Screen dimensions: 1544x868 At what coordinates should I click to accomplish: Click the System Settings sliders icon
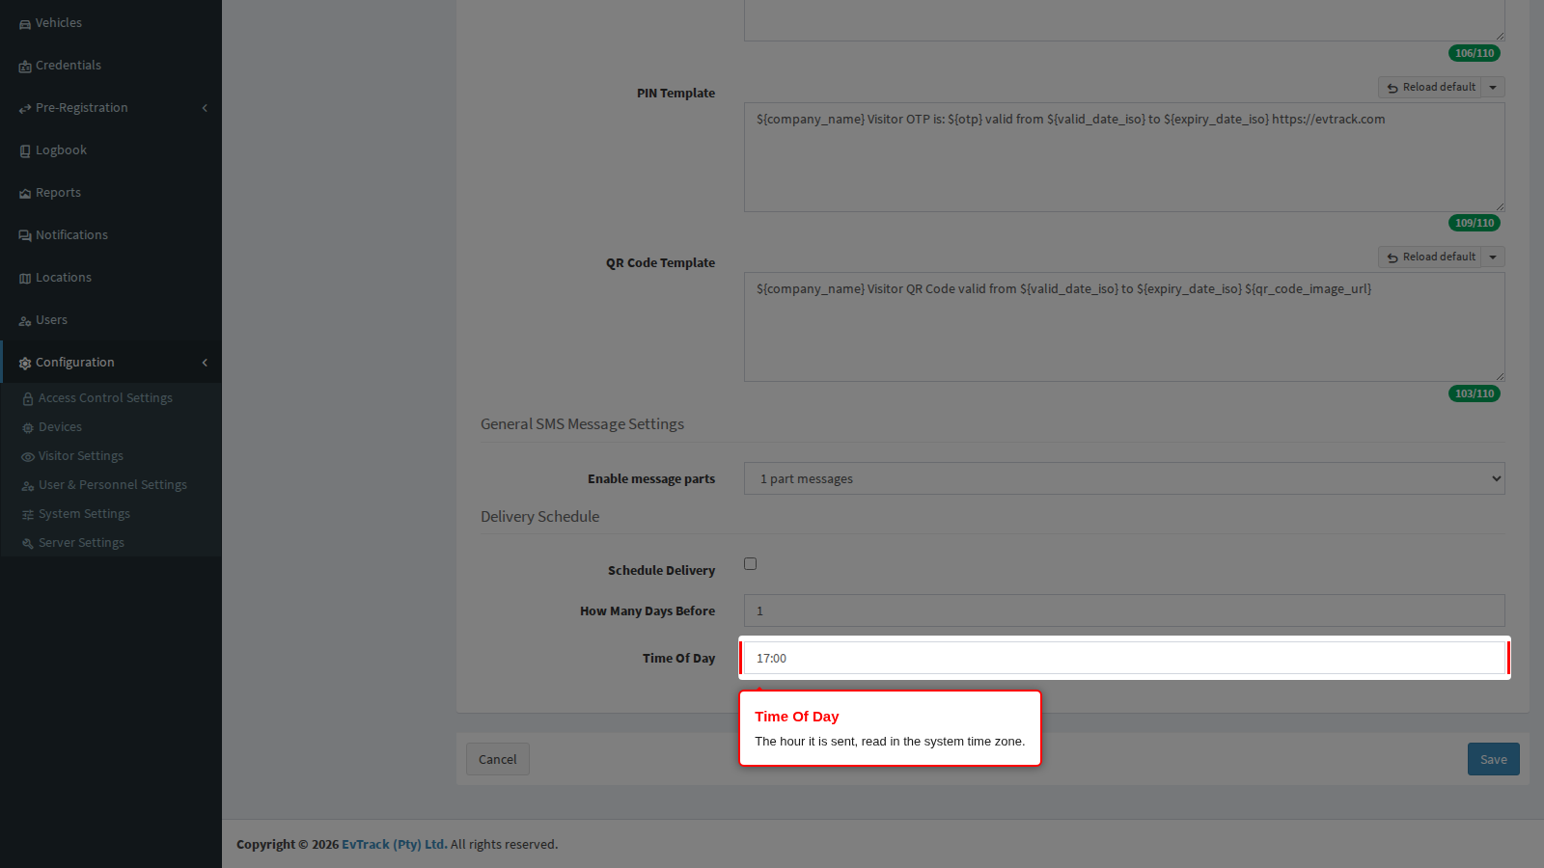click(28, 515)
